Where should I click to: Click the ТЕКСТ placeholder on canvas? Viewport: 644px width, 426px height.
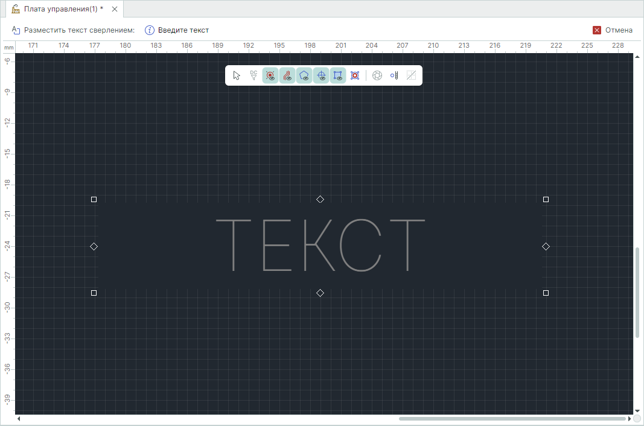pos(320,245)
